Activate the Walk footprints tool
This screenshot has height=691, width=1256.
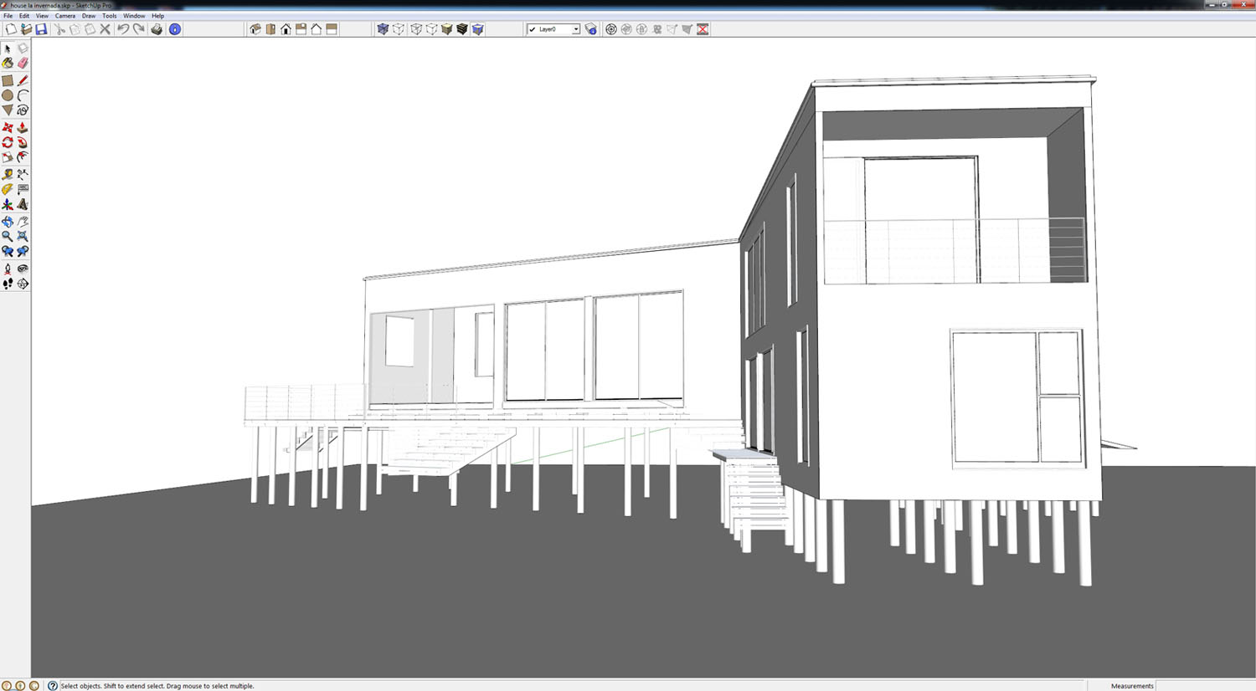tap(8, 284)
